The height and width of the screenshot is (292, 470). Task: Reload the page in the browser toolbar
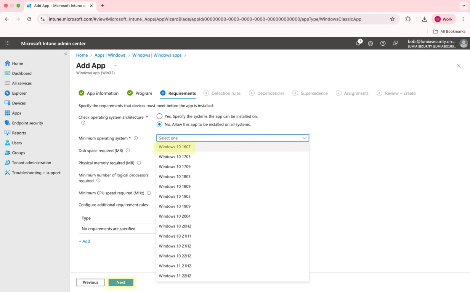[x=29, y=19]
